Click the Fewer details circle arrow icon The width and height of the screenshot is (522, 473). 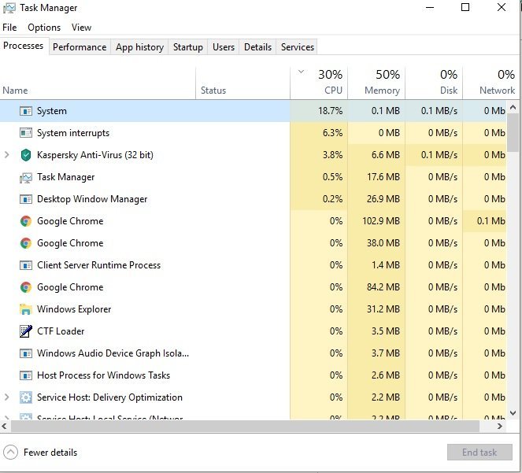[10, 453]
